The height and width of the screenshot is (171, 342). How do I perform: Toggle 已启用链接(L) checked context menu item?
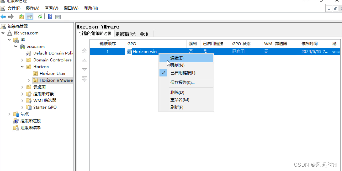coord(186,73)
